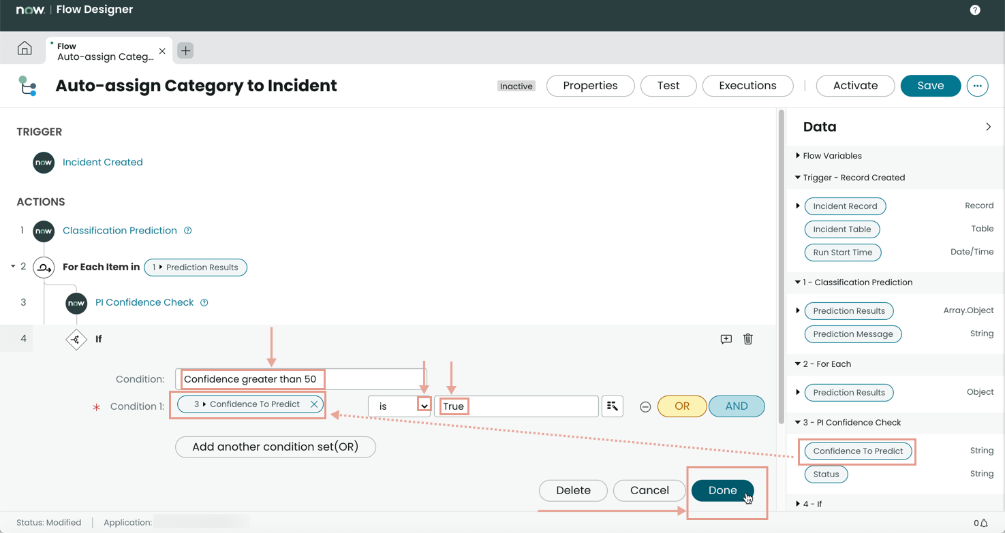The image size is (1005, 533).
Task: Save the flow
Action: pyautogui.click(x=931, y=86)
